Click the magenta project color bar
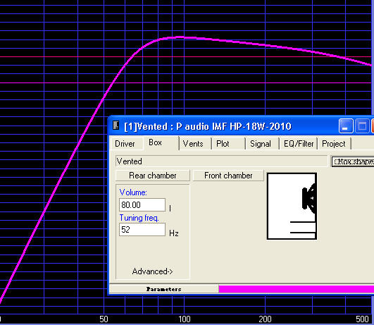The image size is (374, 325). pos(297,289)
